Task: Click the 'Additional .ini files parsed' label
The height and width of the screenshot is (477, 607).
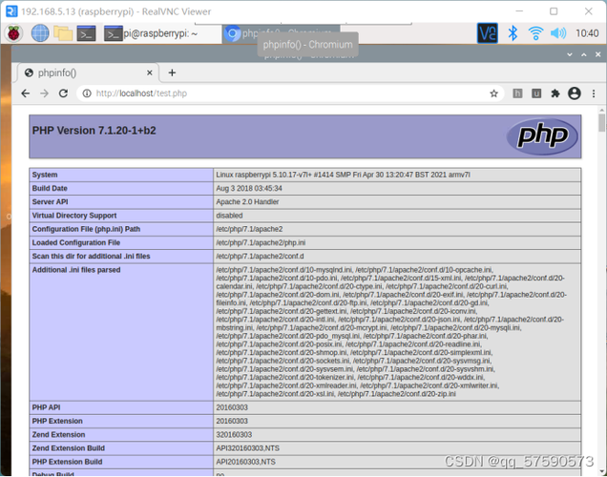Action: coord(76,270)
